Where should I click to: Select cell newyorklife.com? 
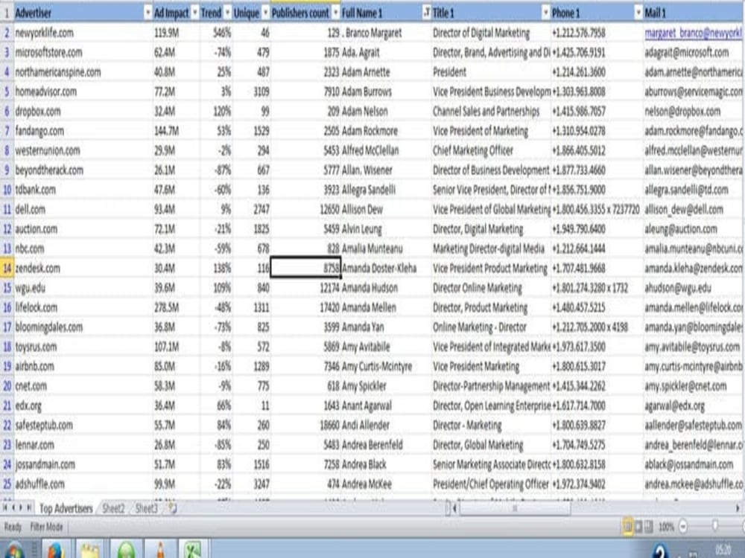(x=83, y=33)
